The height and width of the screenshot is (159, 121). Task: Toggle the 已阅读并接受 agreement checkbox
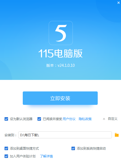[39, 119]
